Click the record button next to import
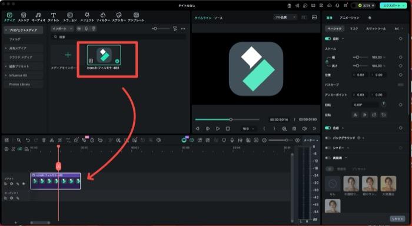 point(79,29)
